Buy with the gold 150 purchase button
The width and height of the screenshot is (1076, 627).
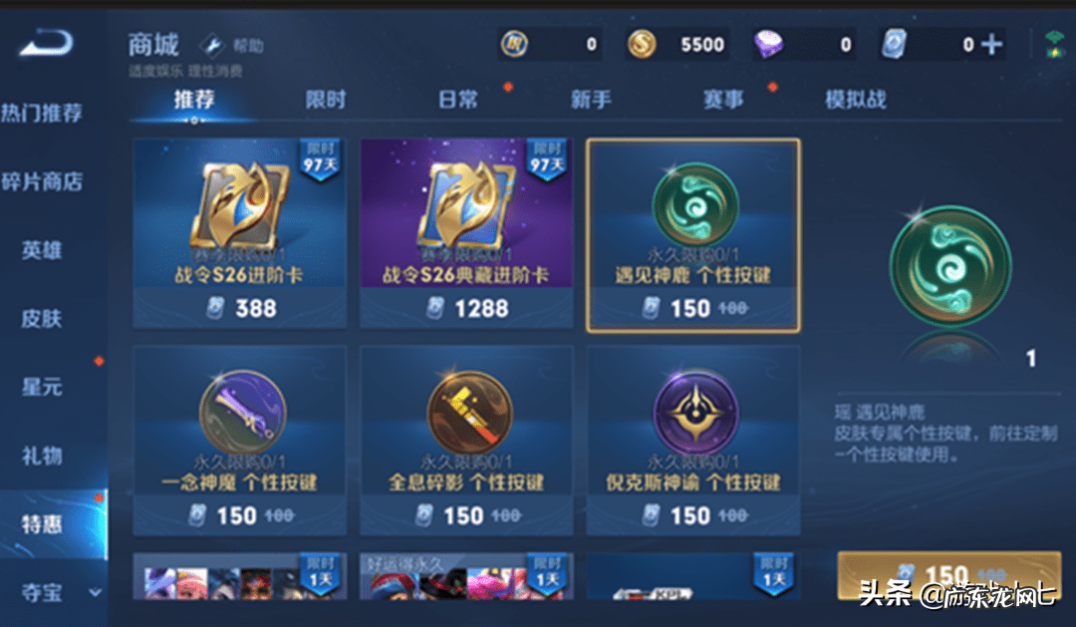pos(949,575)
